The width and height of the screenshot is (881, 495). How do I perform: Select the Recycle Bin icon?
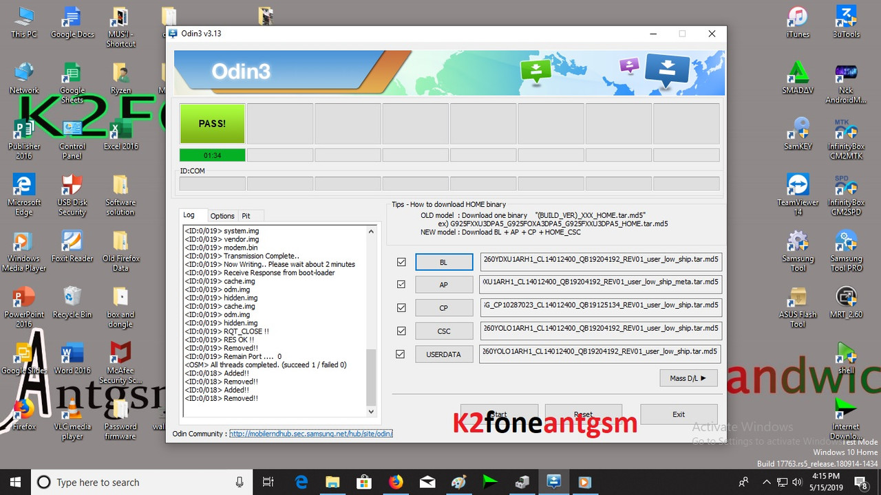coord(72,302)
